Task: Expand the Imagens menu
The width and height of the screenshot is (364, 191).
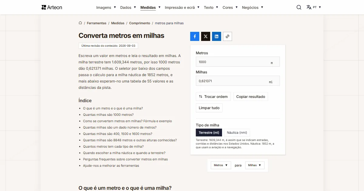Action: coord(106,8)
